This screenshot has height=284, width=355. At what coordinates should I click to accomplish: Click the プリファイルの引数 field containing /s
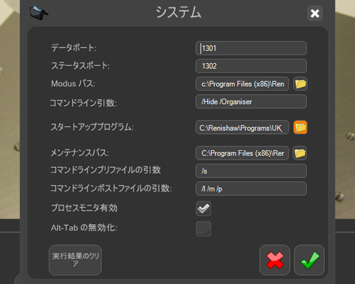click(251, 171)
